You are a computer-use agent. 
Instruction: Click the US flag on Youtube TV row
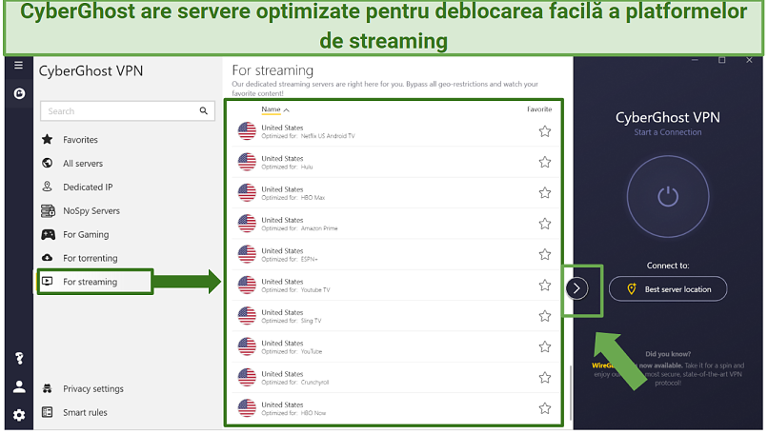(x=247, y=286)
